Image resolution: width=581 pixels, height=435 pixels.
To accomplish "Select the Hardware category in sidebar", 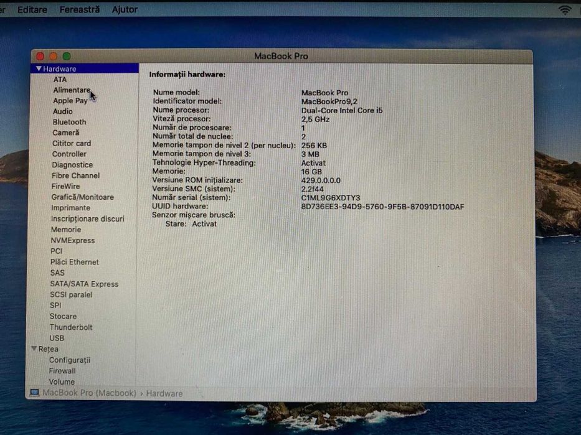I will tap(85, 68).
